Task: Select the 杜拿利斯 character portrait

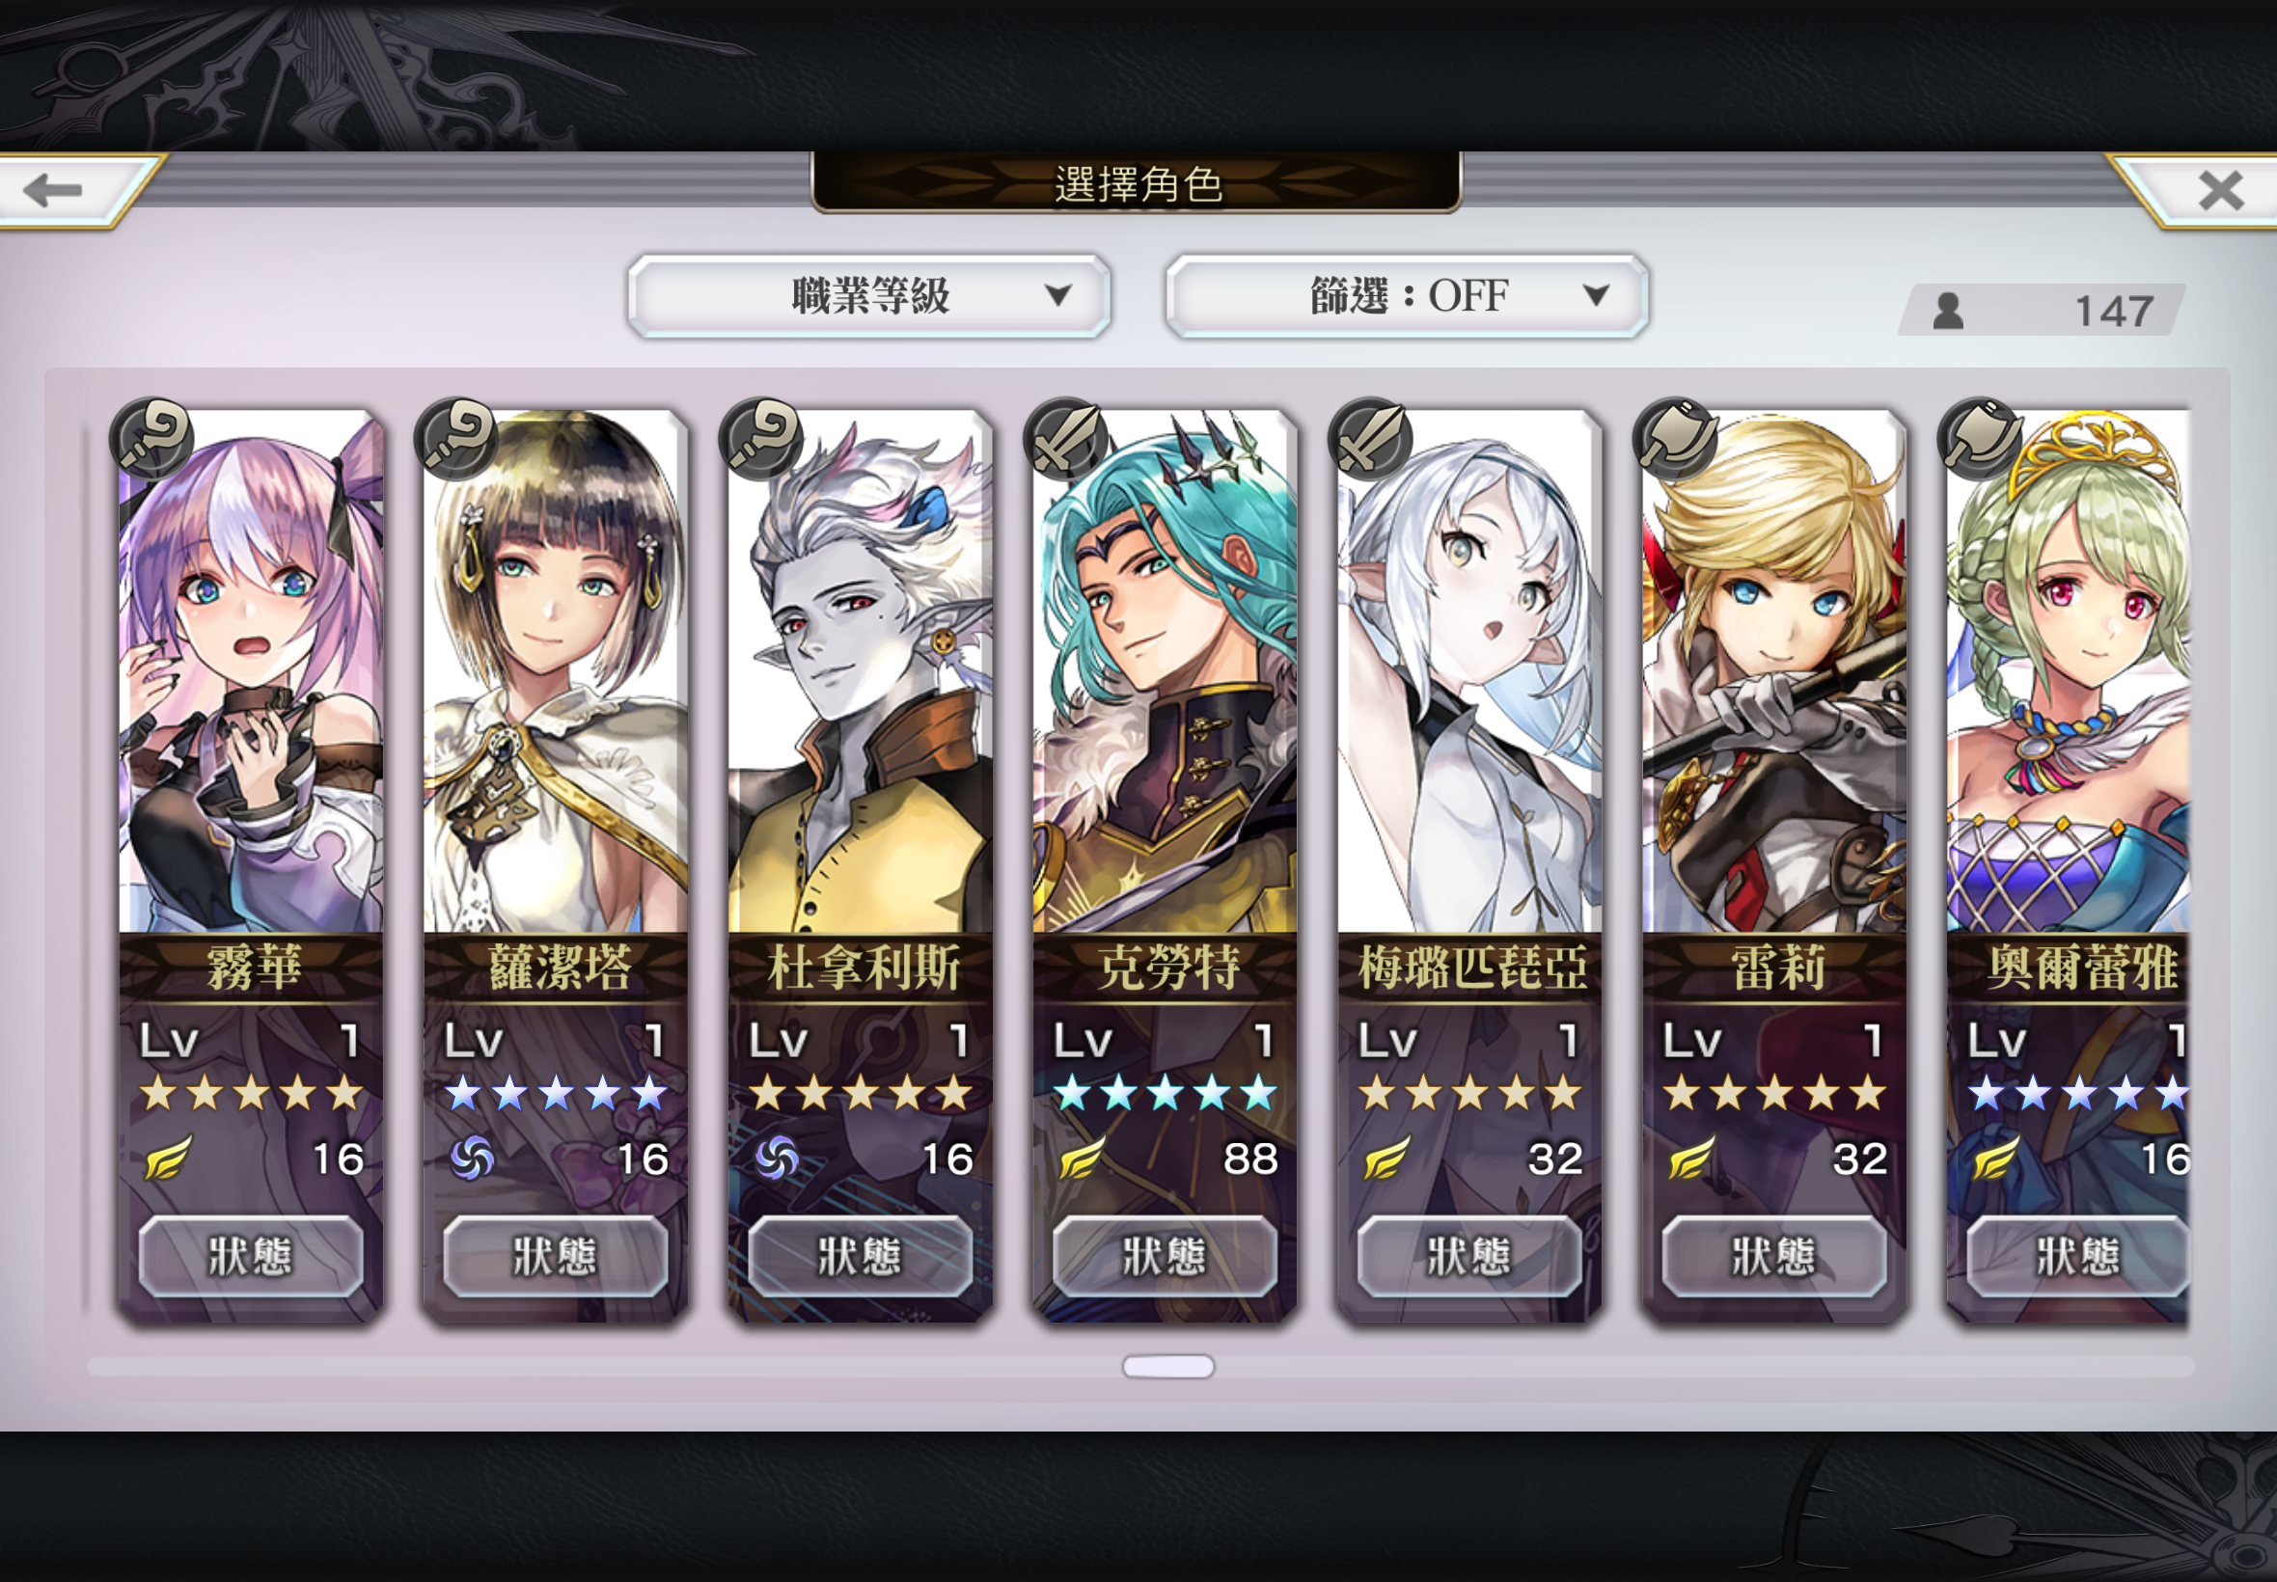Action: point(861,671)
